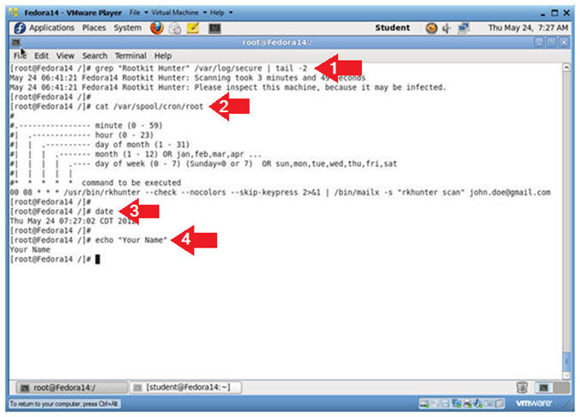Open VMware Player File dropdown
The width and height of the screenshot is (580, 417).
pyautogui.click(x=138, y=13)
